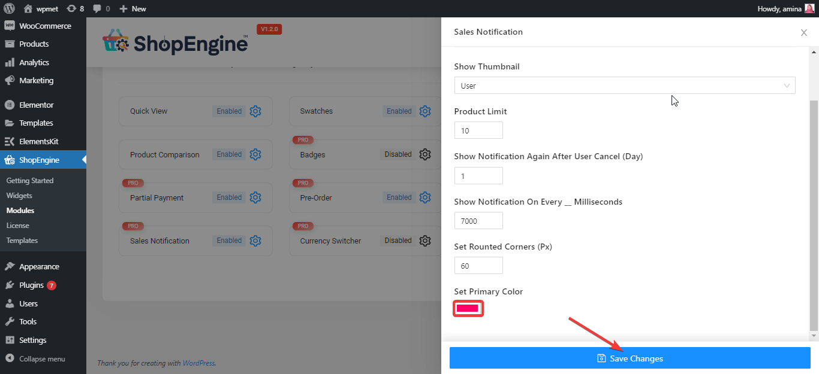The height and width of the screenshot is (374, 819).
Task: Open Sales Notification settings gear
Action: pyautogui.click(x=255, y=241)
